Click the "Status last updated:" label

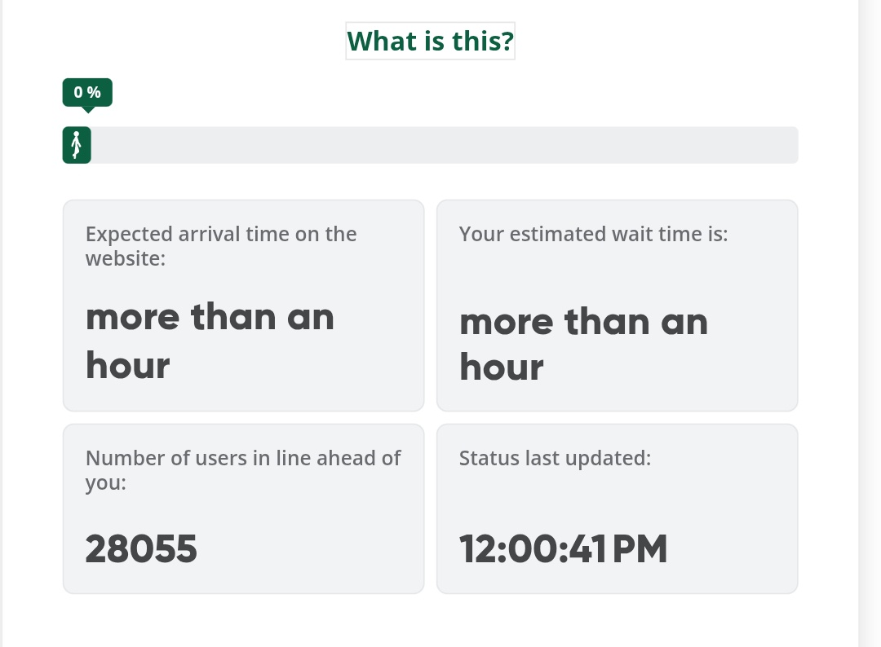pyautogui.click(x=555, y=458)
